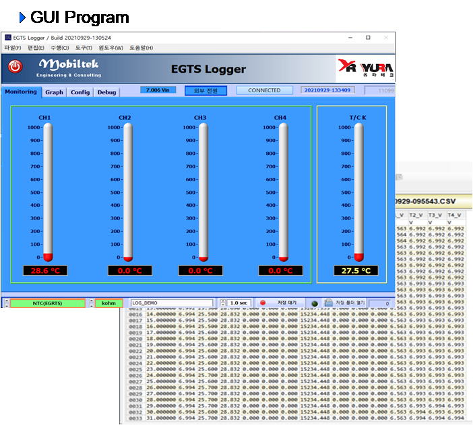Image resolution: width=473 pixels, height=425 pixels.
Task: Click the CH1 thermometer bar
Action: click(x=49, y=192)
